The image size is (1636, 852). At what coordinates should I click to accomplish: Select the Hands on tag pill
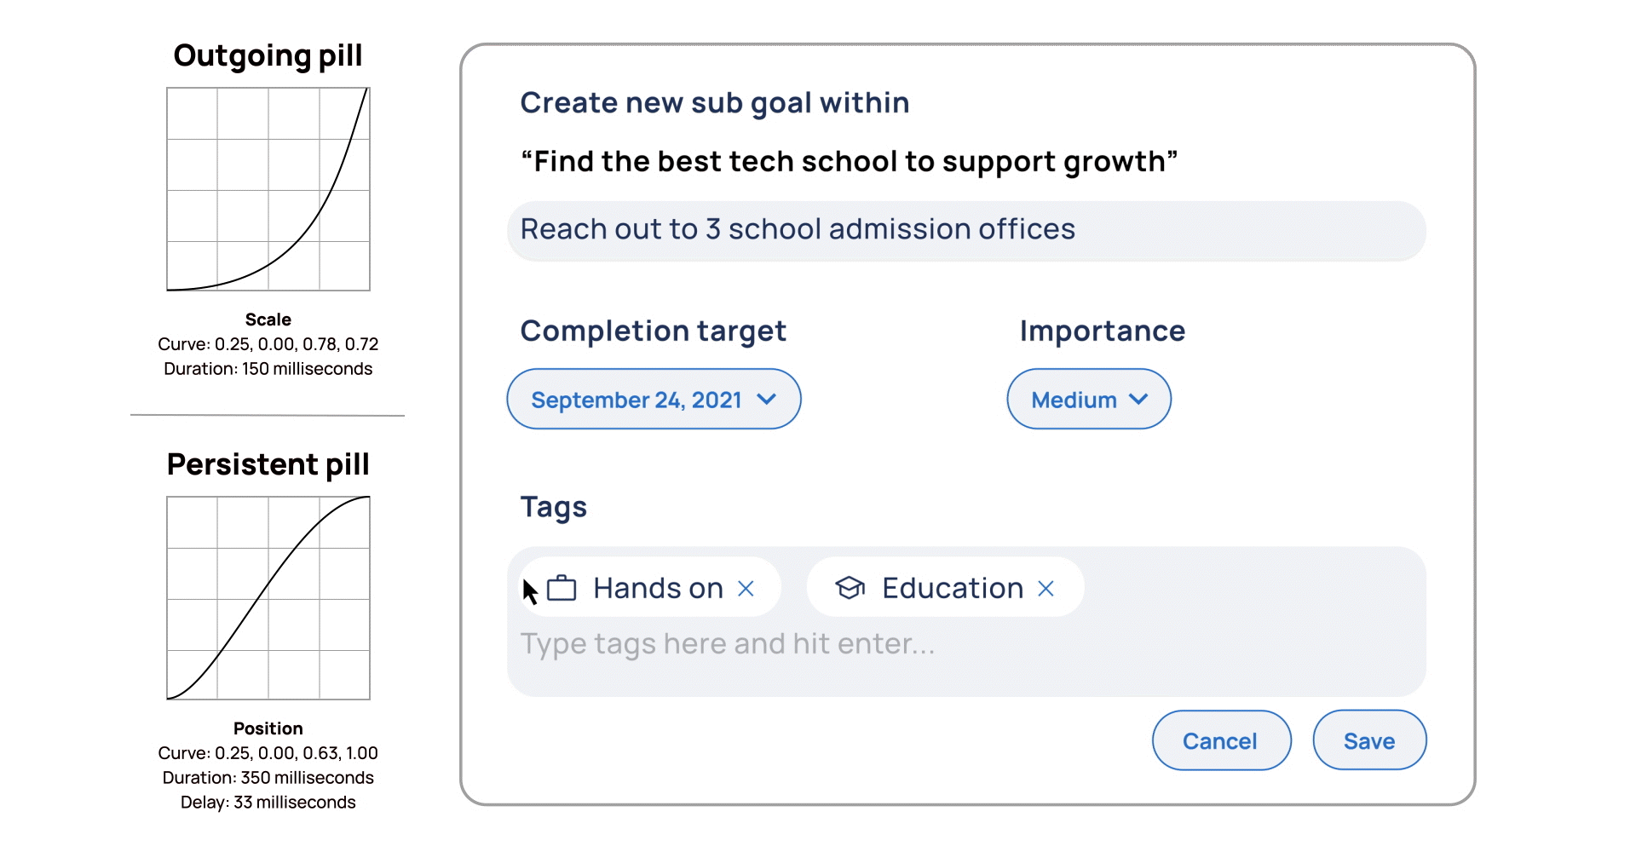(x=650, y=587)
